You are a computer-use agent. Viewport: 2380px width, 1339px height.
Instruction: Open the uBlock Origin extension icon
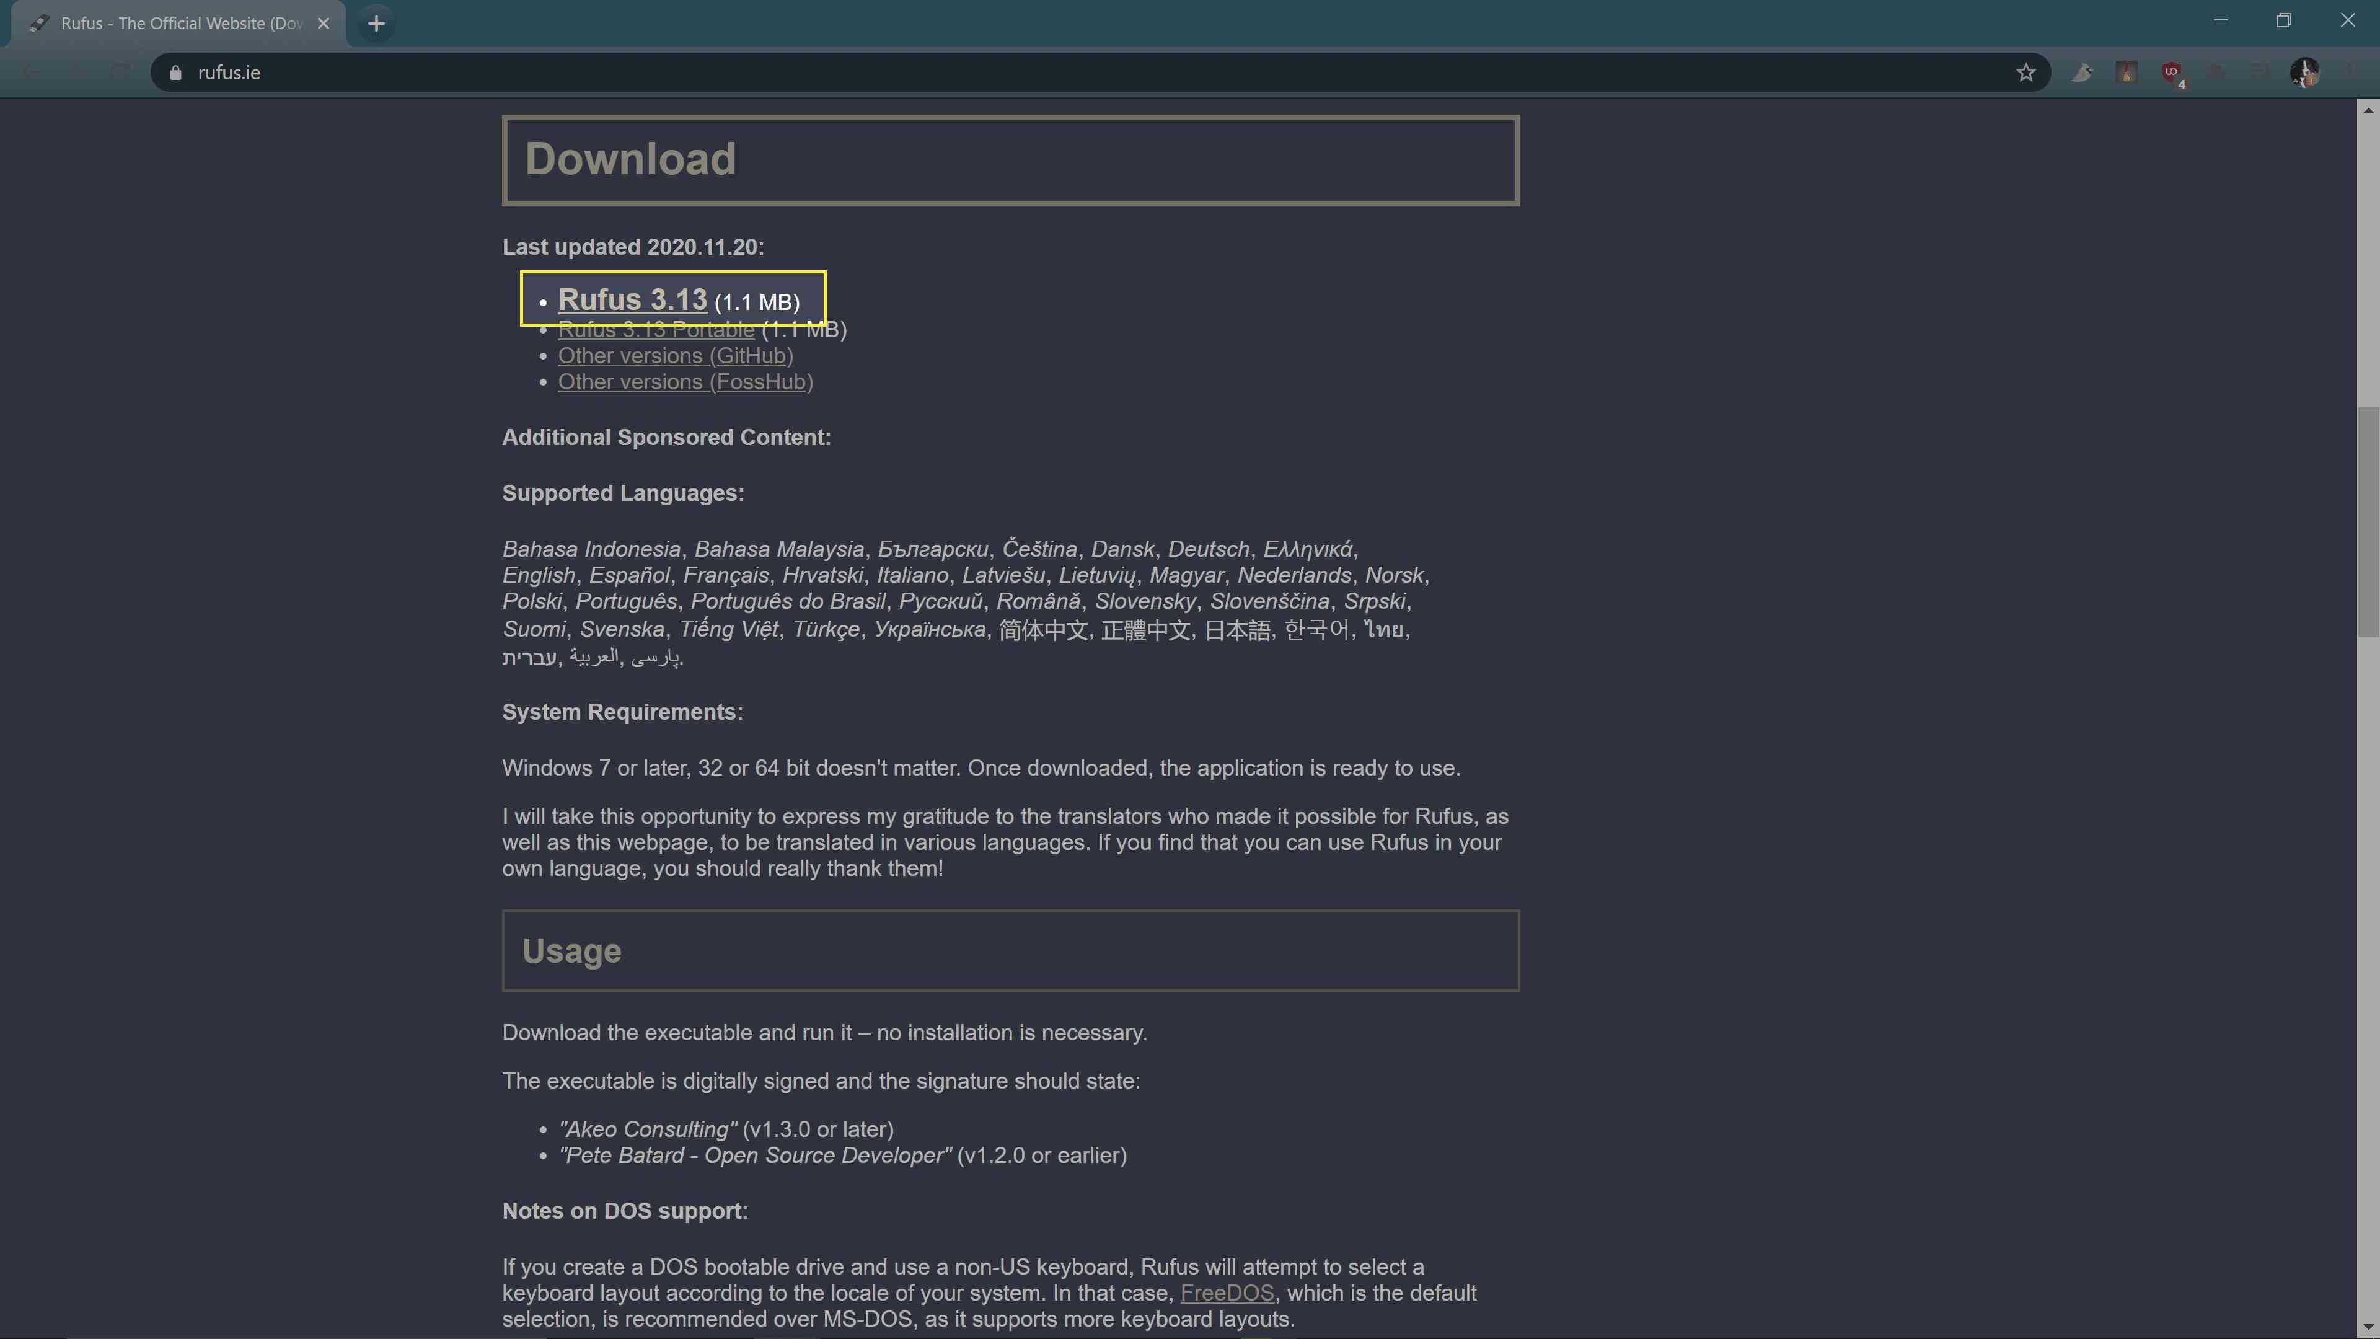click(x=2171, y=72)
